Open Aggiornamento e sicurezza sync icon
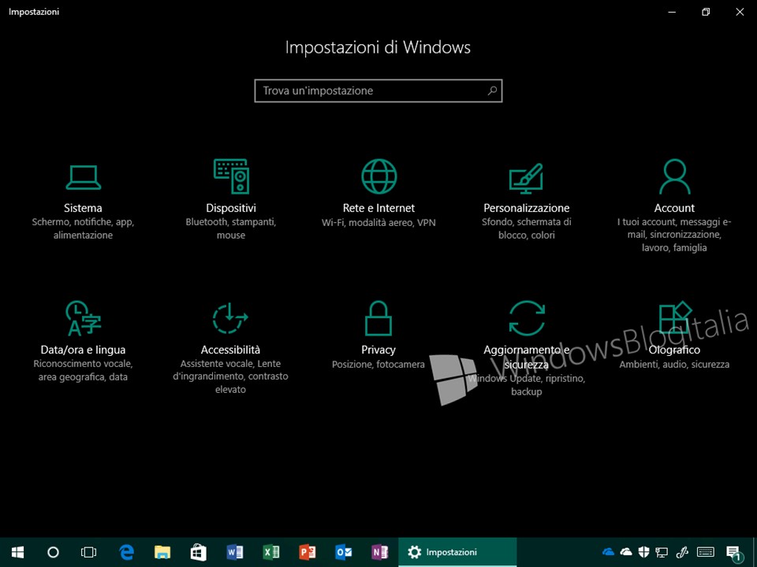This screenshot has width=757, height=567. (x=527, y=318)
